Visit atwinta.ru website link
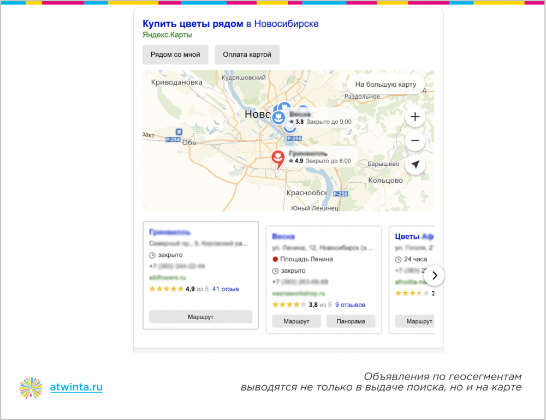This screenshot has height=420, width=546. coord(76,387)
